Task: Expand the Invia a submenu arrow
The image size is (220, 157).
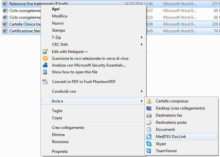Action: coord(142,101)
